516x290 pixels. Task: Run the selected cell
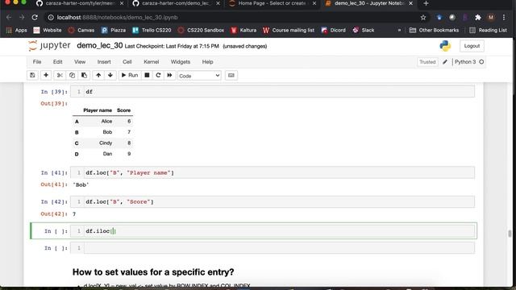click(130, 75)
